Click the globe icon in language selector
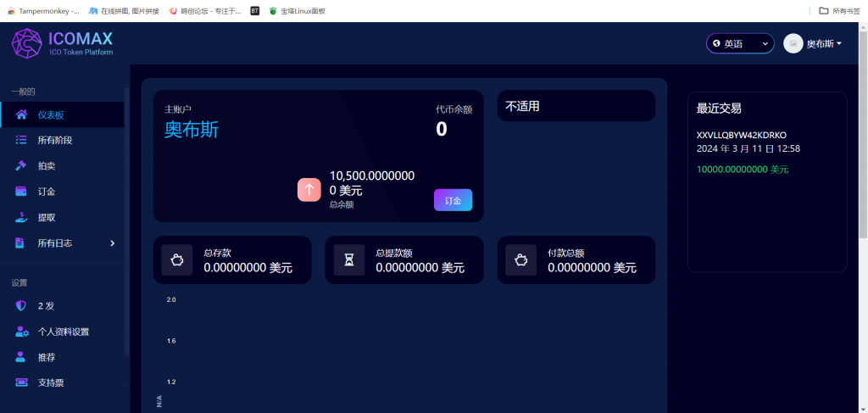This screenshot has height=413, width=868. [x=717, y=44]
